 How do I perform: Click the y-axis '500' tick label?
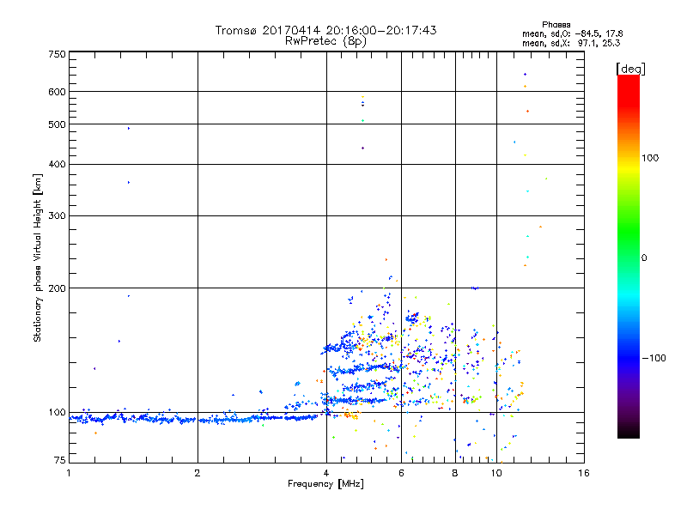click(57, 124)
